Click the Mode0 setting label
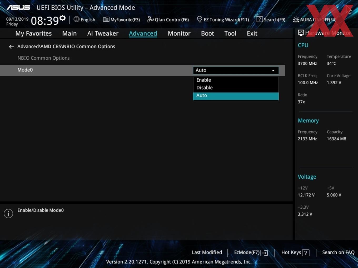The image size is (358, 268). [x=25, y=70]
